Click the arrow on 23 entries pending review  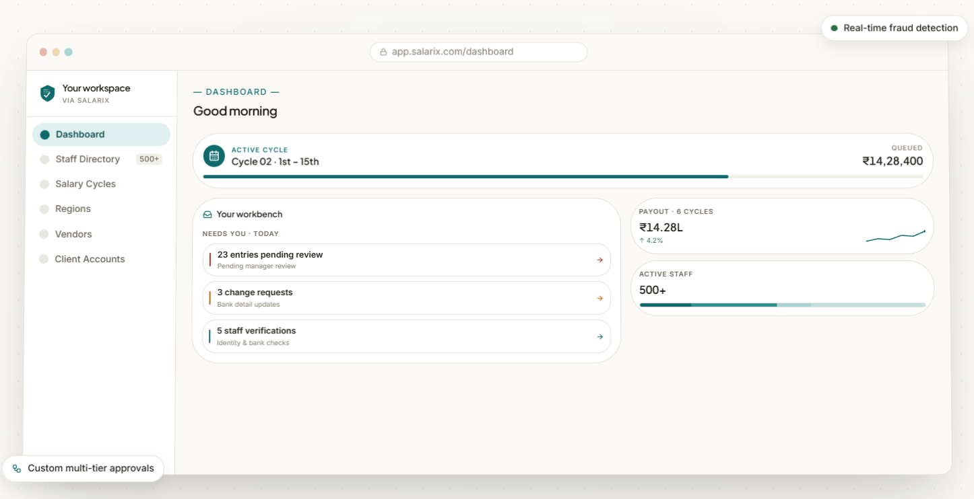pos(599,260)
